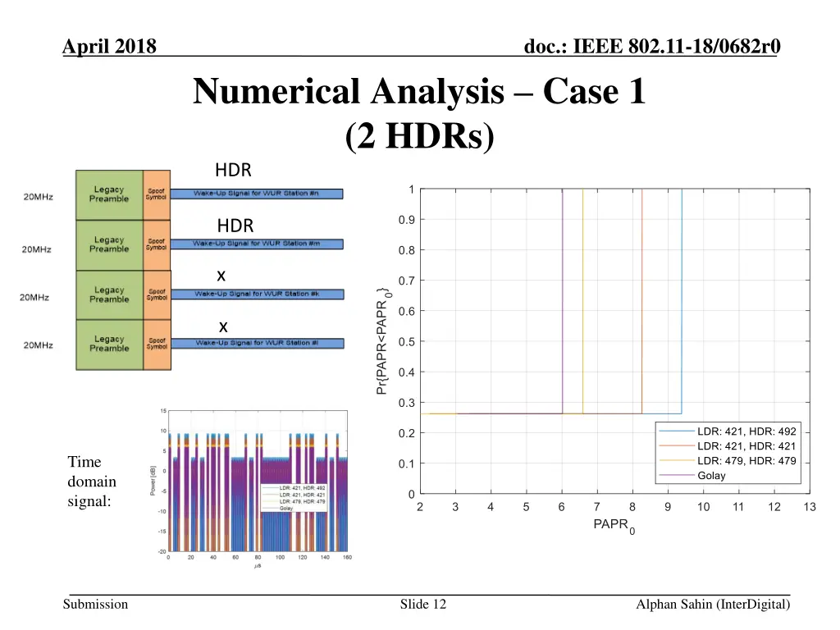Click the bottom orange Spoof Symbol block
840x630 pixels.
156,345
